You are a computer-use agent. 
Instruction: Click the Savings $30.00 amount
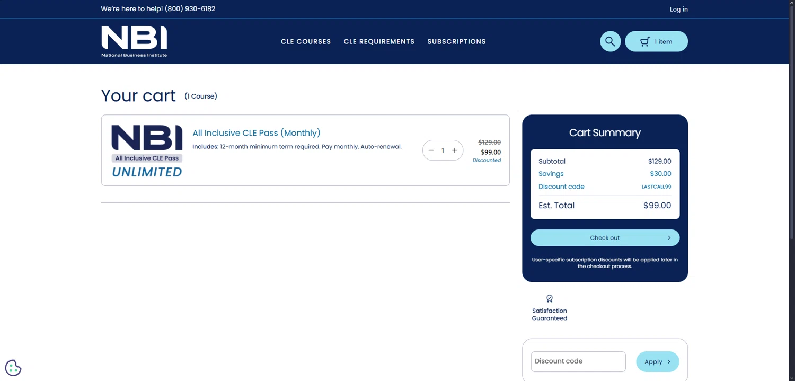[660, 174]
